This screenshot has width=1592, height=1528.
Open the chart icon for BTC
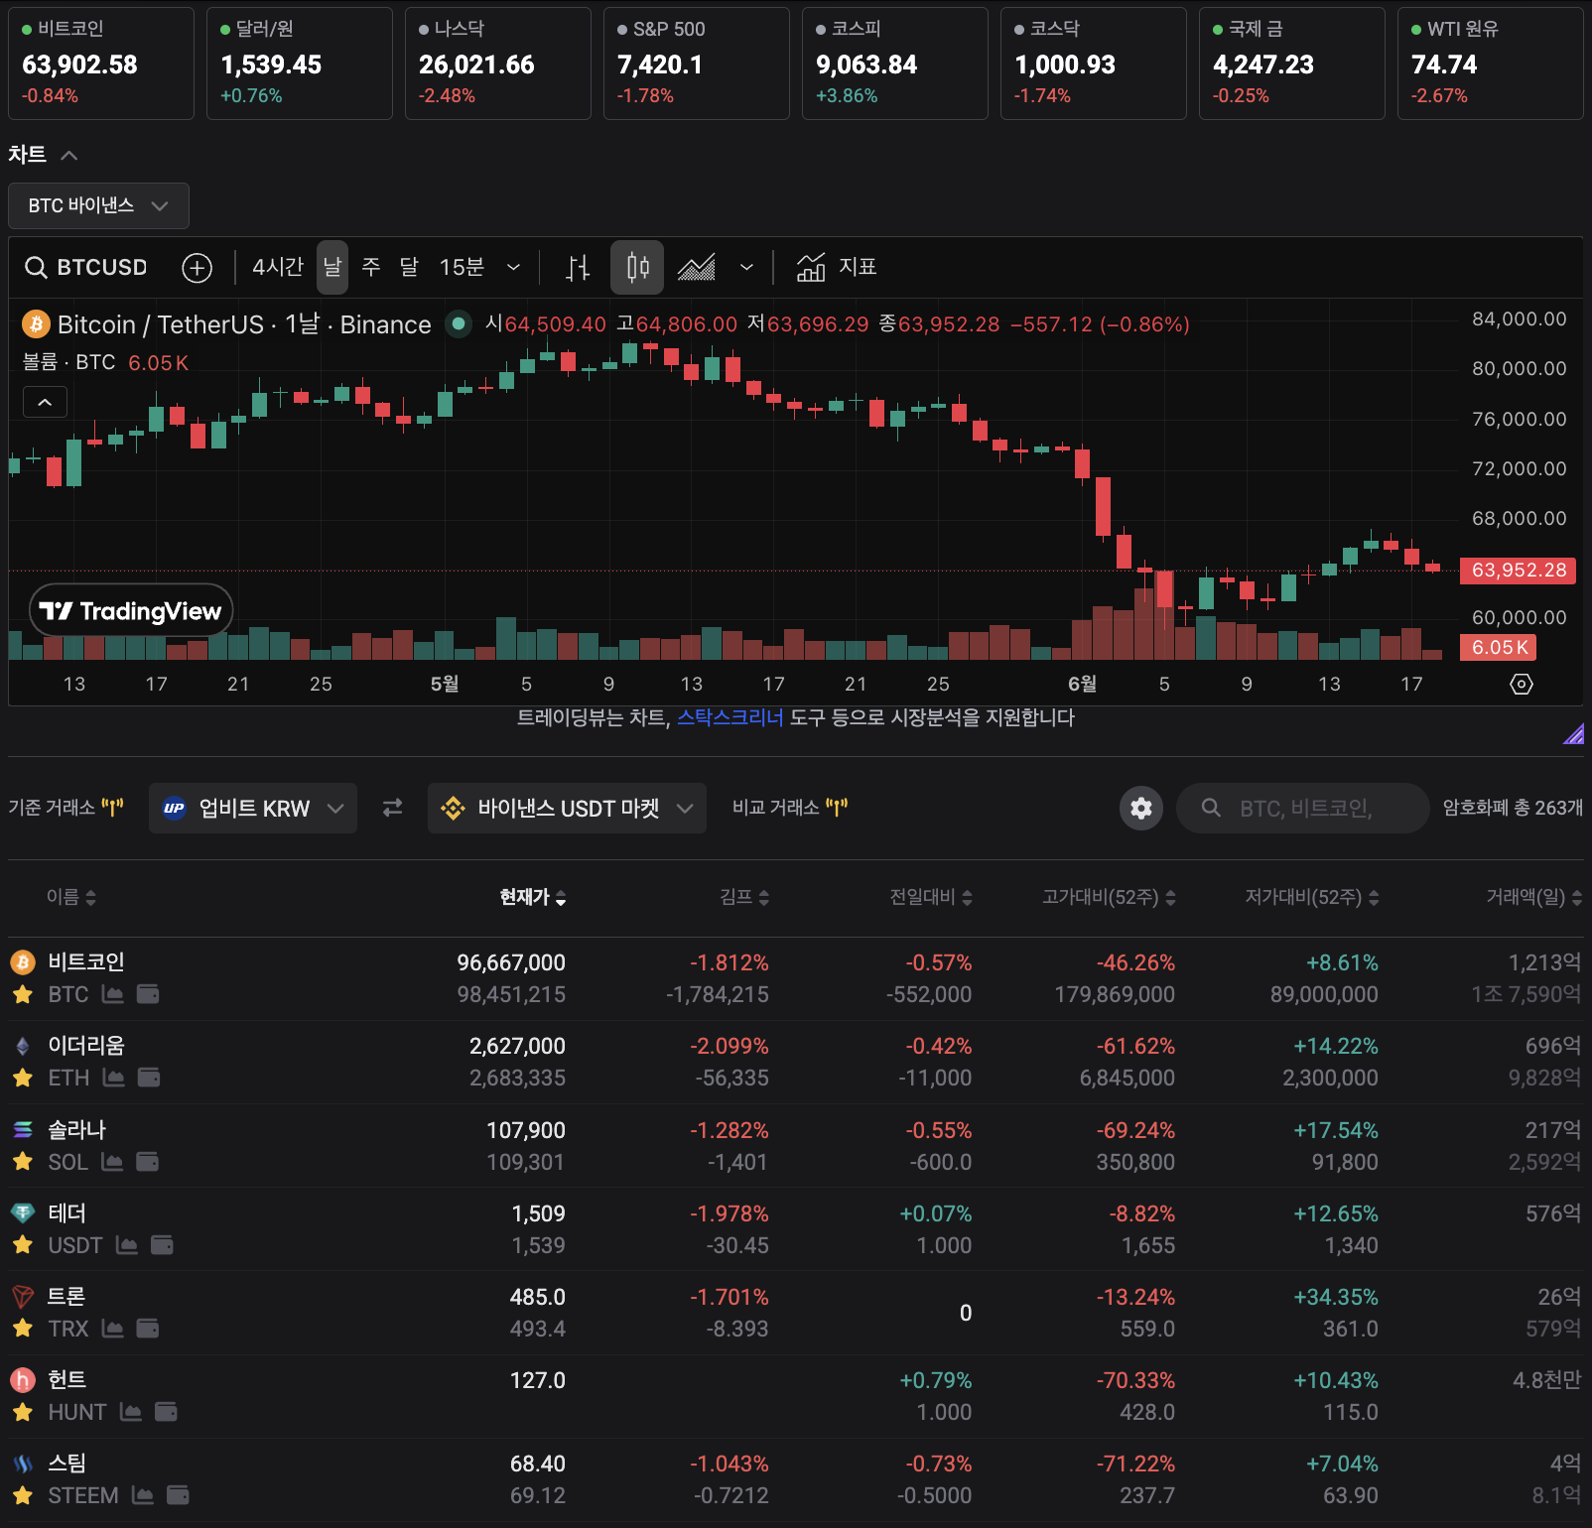(113, 994)
